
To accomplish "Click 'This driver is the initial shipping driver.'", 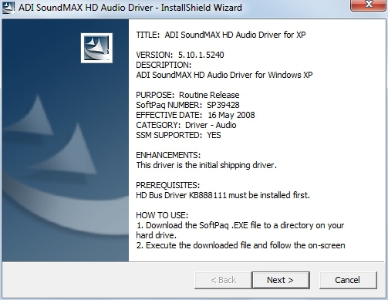I will tap(207, 165).
